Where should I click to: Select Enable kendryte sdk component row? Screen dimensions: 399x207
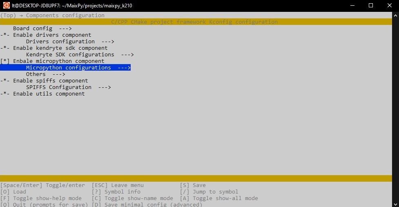click(54, 48)
